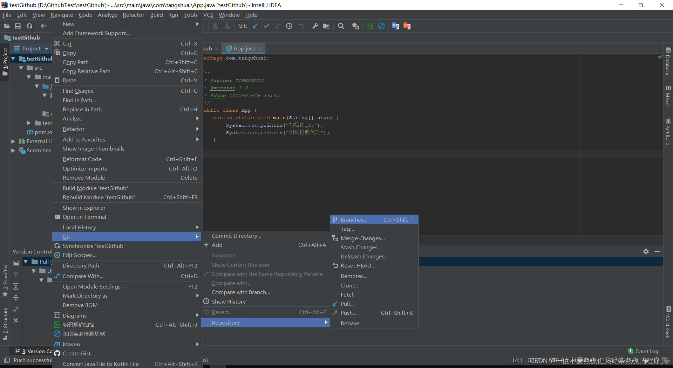Viewport: 673px width, 368px height.
Task: Click expand all icon in Version Control sidebar
Action: pos(16,286)
